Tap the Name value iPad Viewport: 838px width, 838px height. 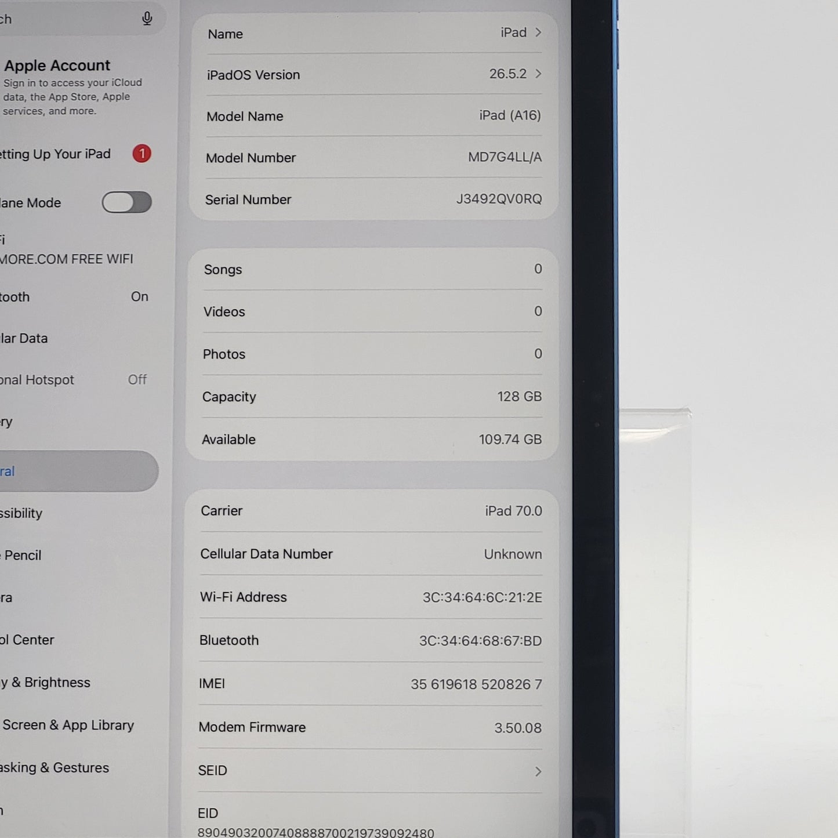(x=513, y=32)
